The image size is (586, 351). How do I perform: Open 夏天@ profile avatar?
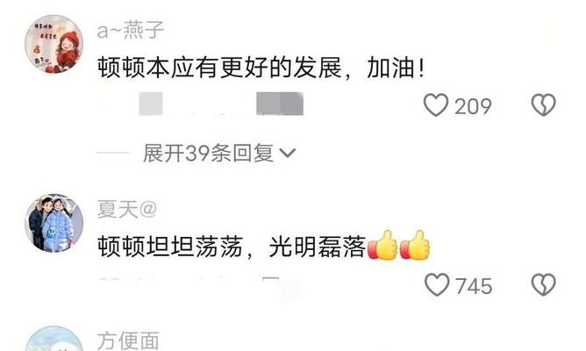54,223
